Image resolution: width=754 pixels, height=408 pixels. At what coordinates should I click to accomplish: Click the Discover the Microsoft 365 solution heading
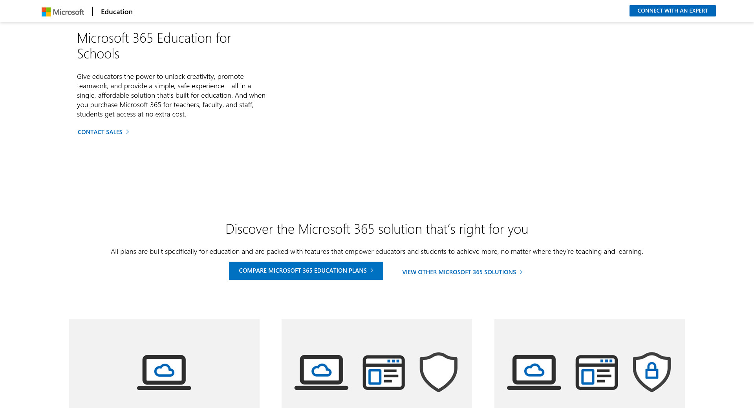(x=377, y=229)
